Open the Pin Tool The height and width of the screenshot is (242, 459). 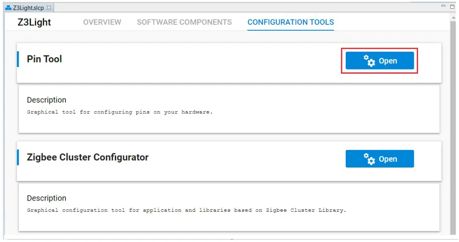pyautogui.click(x=379, y=60)
